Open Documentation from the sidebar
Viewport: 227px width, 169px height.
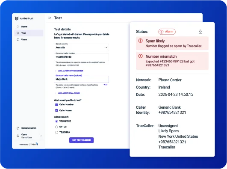click(29, 128)
